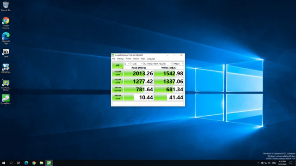This screenshot has width=296, height=166.
Task: Expand the test count dropdown showing 5
Action: [127, 64]
